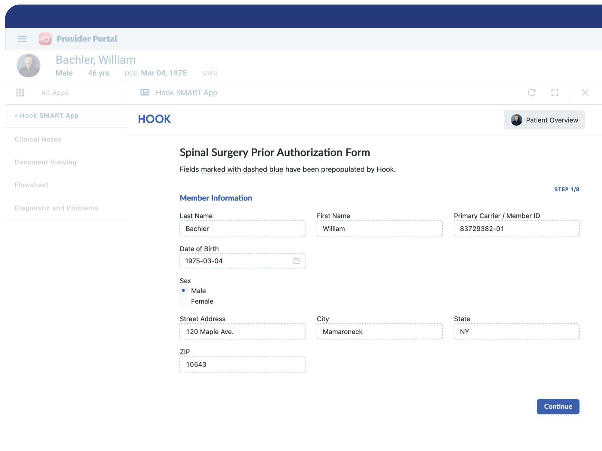Select the Female radio button
602x451 pixels.
coord(184,301)
